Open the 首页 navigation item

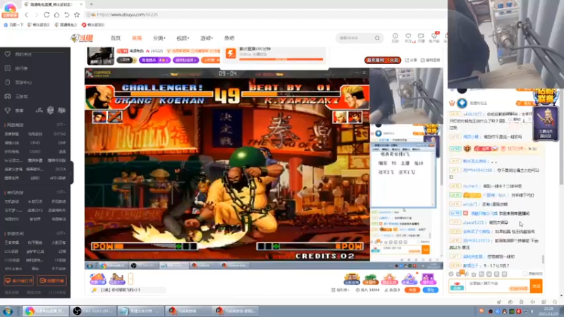(116, 38)
